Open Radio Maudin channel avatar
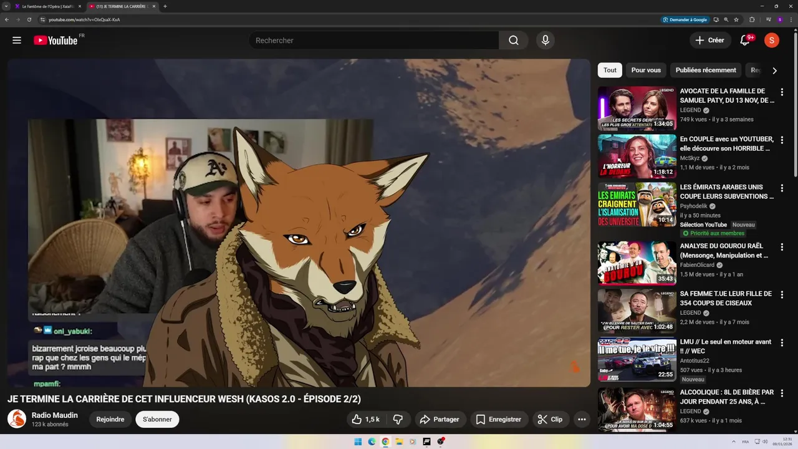 [17, 419]
